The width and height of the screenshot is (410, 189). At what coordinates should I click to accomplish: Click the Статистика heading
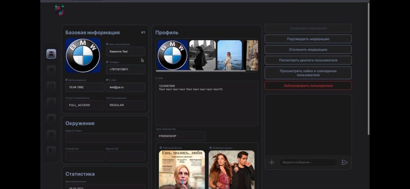click(80, 174)
